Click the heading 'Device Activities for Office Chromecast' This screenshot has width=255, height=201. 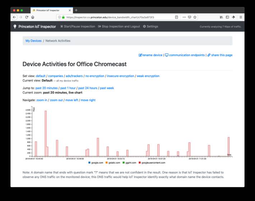coord(74,64)
